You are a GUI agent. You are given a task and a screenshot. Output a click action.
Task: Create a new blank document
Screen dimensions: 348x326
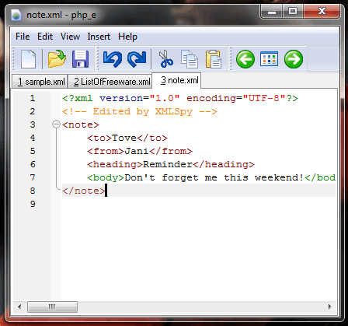coord(28,59)
